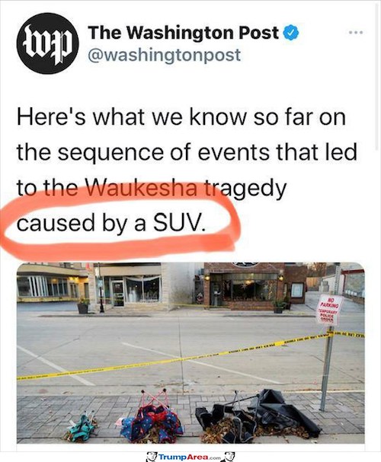Click the TrumpArea.com watermark logo
This screenshot has height=462, width=381.
[190, 457]
